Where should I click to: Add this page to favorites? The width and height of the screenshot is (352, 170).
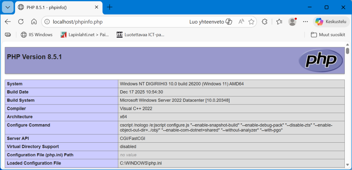coord(251,22)
